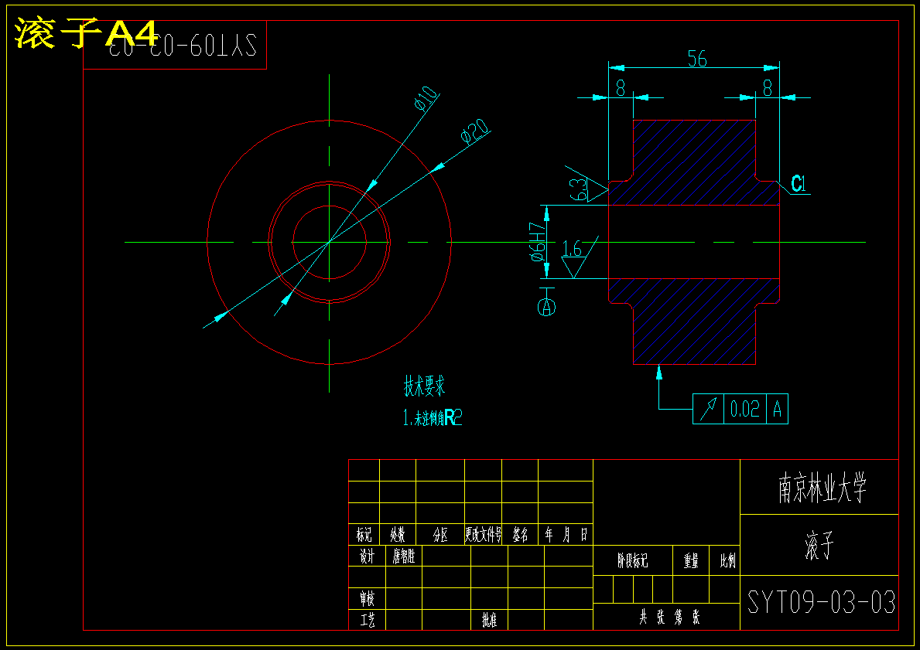Select the mirrored 'SYT09-03-03' label in top-left box
920x650 pixels.
[183, 45]
